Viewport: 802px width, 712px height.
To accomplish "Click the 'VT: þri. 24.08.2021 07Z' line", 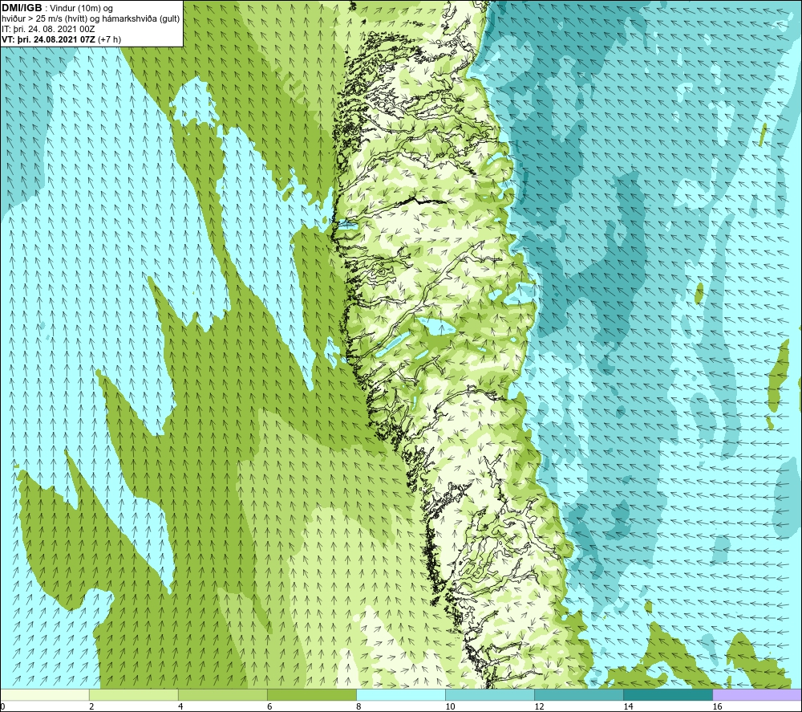I will pos(49,39).
